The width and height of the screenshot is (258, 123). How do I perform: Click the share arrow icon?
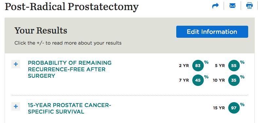coord(215,6)
